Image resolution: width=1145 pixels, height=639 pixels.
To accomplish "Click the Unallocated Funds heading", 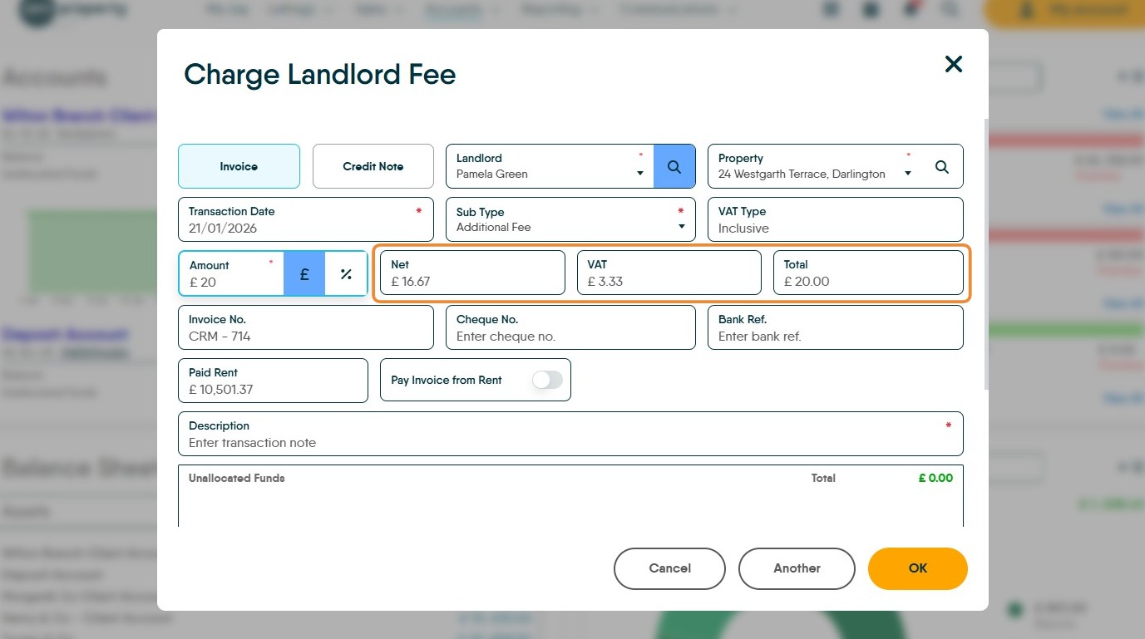I will tap(237, 479).
